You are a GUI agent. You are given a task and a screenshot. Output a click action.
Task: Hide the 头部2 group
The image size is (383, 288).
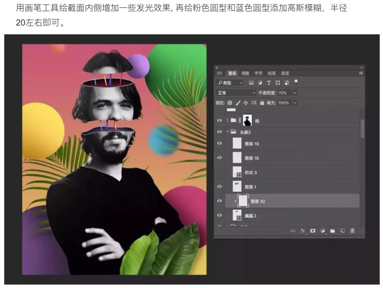point(219,132)
